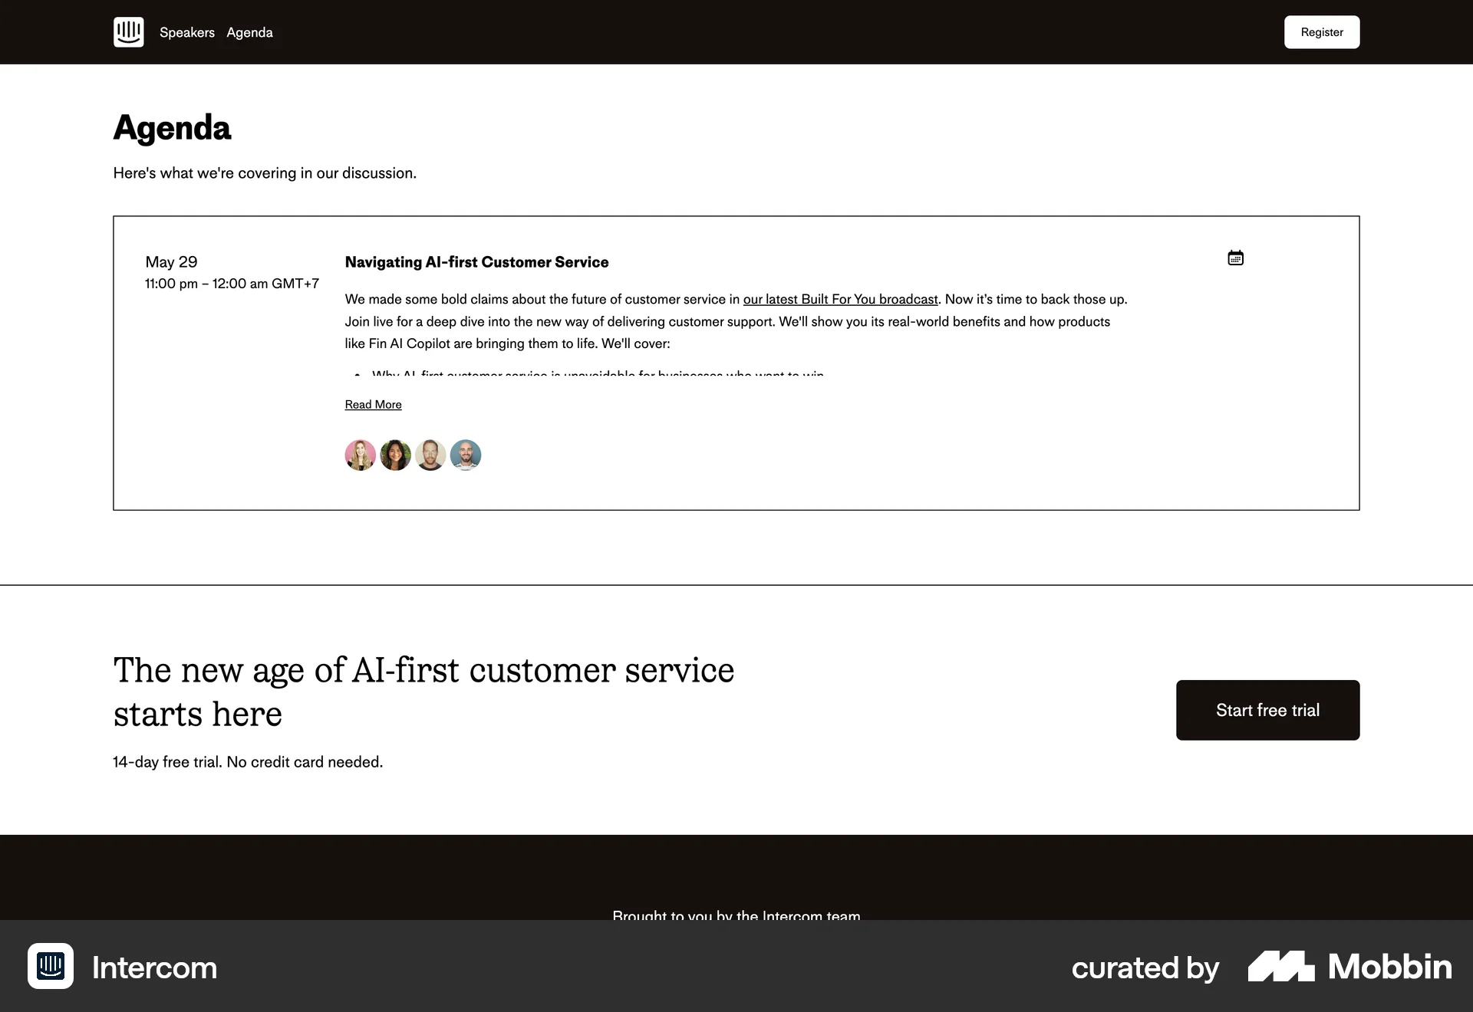The height and width of the screenshot is (1012, 1473).
Task: Select the fourth speaker avatar with teal background
Action: tap(466, 455)
